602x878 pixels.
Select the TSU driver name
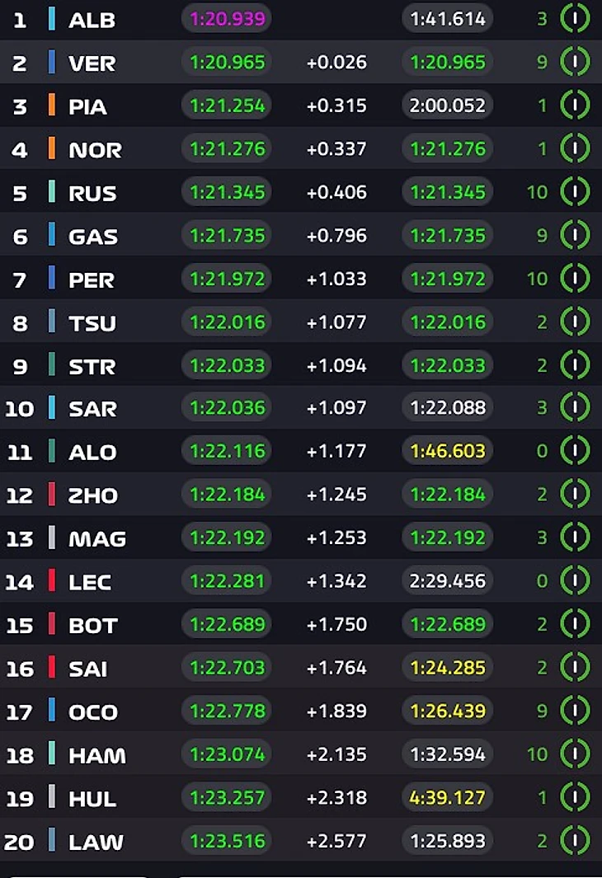coord(92,322)
